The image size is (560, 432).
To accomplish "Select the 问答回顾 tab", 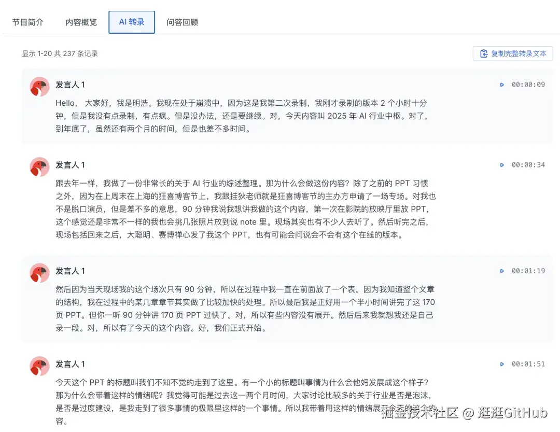I will 183,22.
